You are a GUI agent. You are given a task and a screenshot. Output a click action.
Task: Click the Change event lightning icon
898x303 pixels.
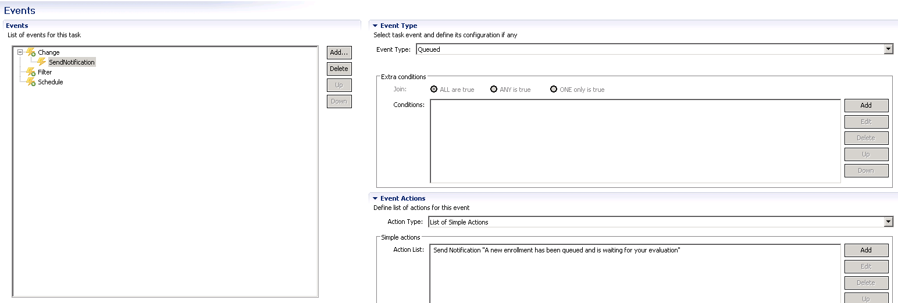[31, 52]
